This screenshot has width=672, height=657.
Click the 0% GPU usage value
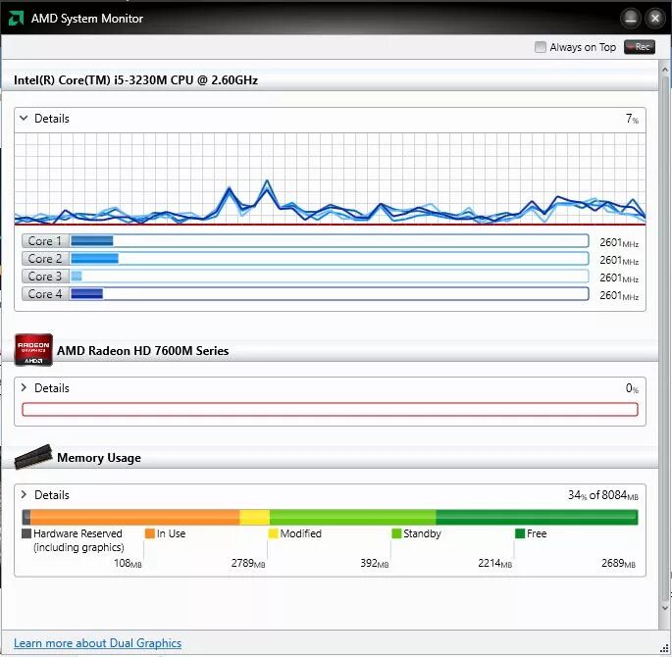(x=632, y=388)
